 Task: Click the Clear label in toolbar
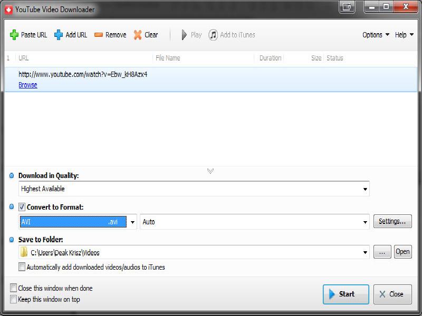(151, 35)
